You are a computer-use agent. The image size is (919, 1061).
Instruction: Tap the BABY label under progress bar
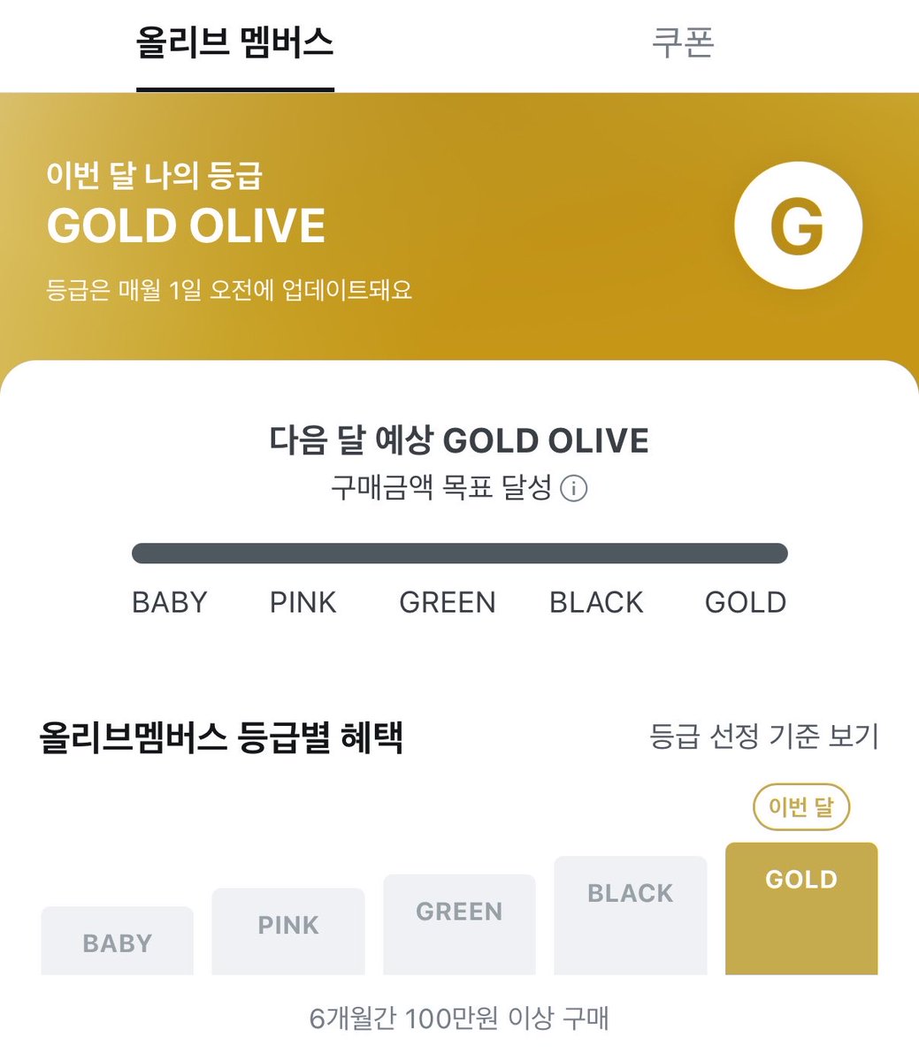(x=169, y=602)
